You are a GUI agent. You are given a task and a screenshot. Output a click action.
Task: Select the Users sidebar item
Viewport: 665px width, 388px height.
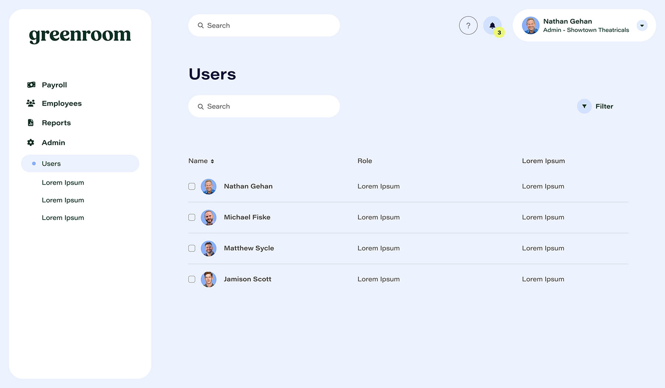(x=80, y=163)
